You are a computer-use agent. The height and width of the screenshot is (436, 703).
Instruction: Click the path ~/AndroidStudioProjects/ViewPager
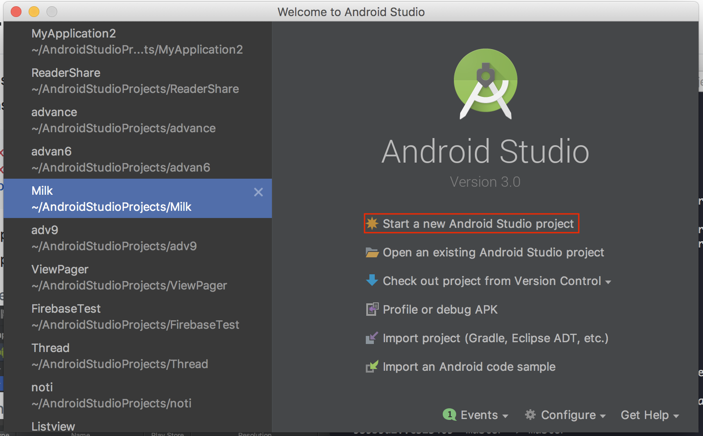point(129,285)
